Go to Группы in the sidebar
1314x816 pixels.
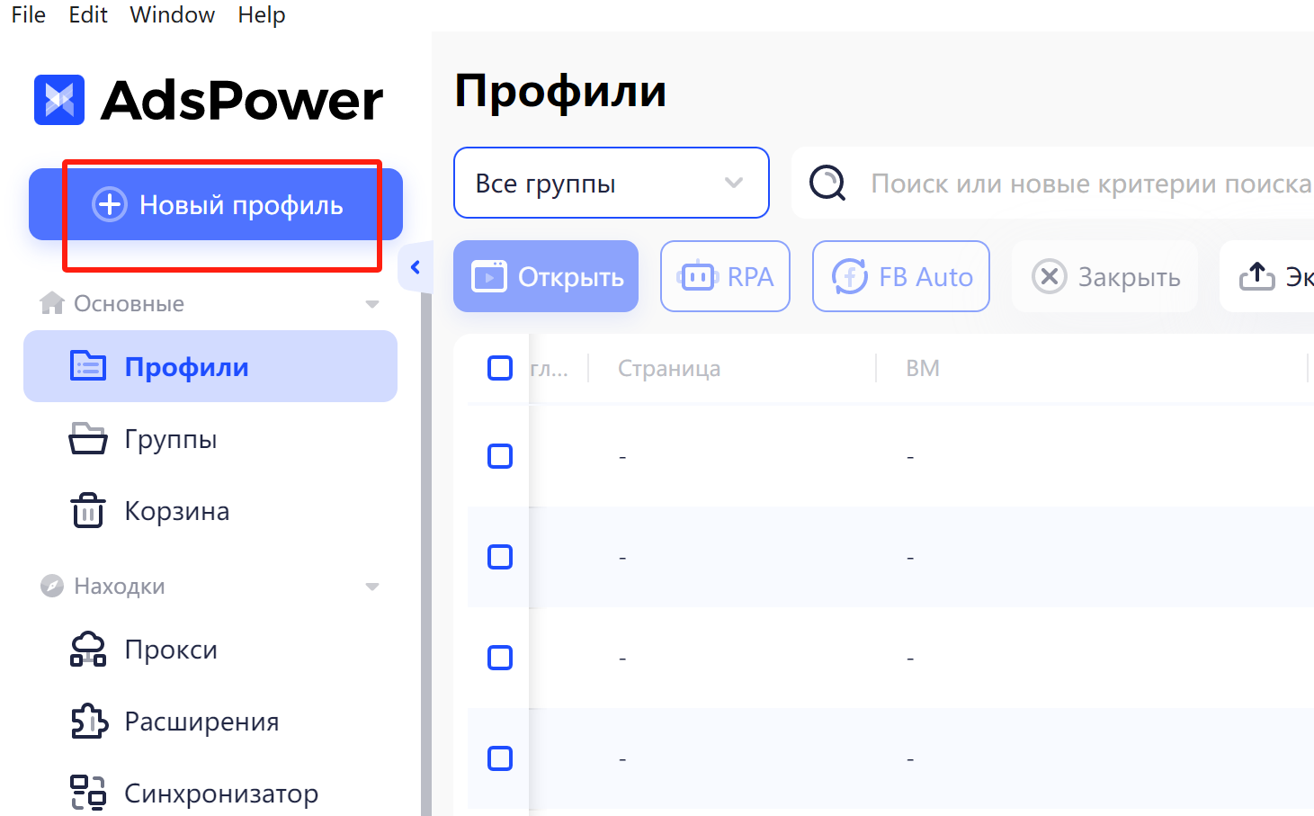coord(210,439)
